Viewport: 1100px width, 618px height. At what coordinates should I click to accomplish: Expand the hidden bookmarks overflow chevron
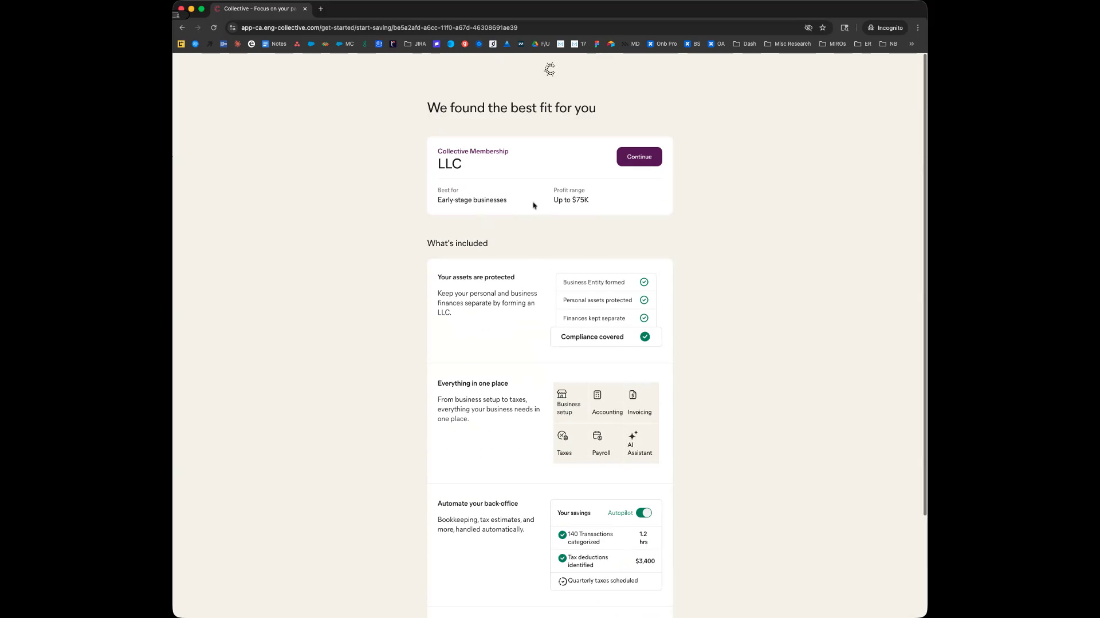coord(911,43)
